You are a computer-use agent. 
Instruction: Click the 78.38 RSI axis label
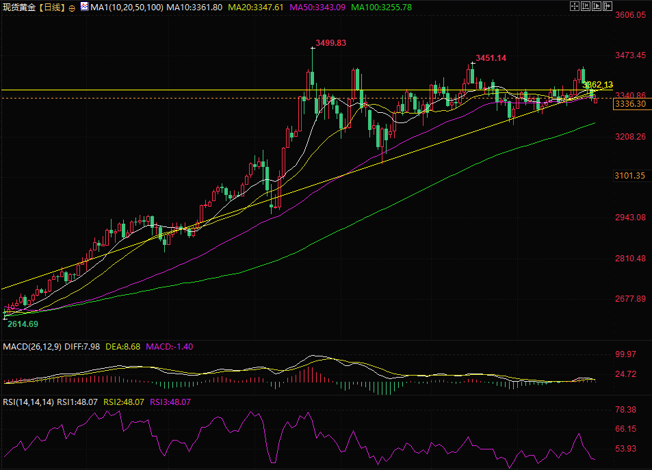[x=625, y=410]
